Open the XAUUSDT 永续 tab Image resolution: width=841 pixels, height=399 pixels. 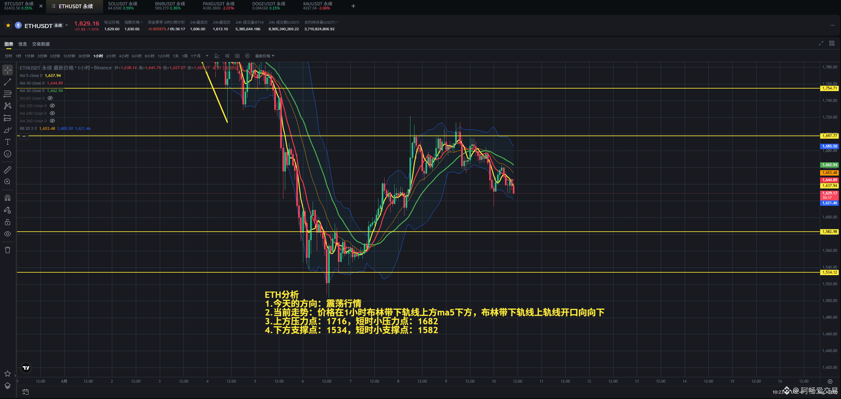tap(317, 6)
